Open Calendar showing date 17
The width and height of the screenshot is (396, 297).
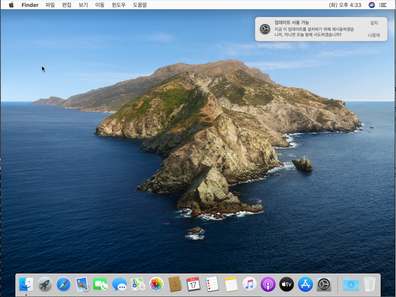(193, 285)
